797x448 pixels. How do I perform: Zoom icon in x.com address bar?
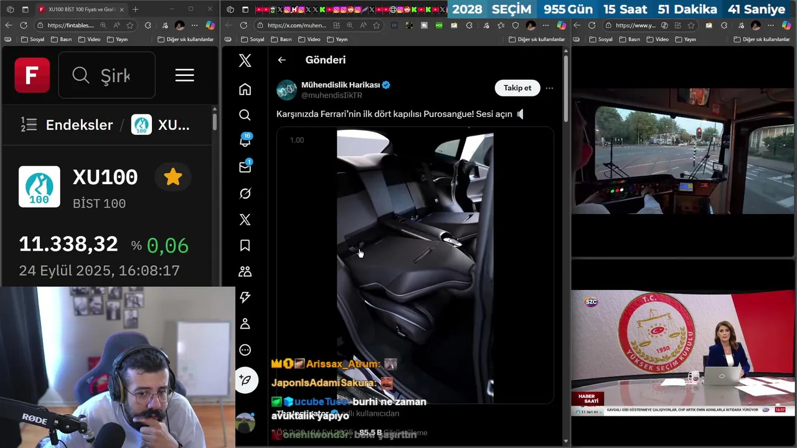pyautogui.click(x=349, y=26)
